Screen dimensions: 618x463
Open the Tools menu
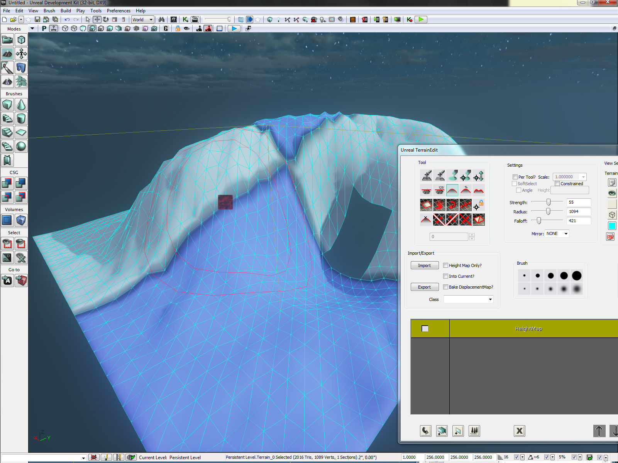pyautogui.click(x=96, y=11)
